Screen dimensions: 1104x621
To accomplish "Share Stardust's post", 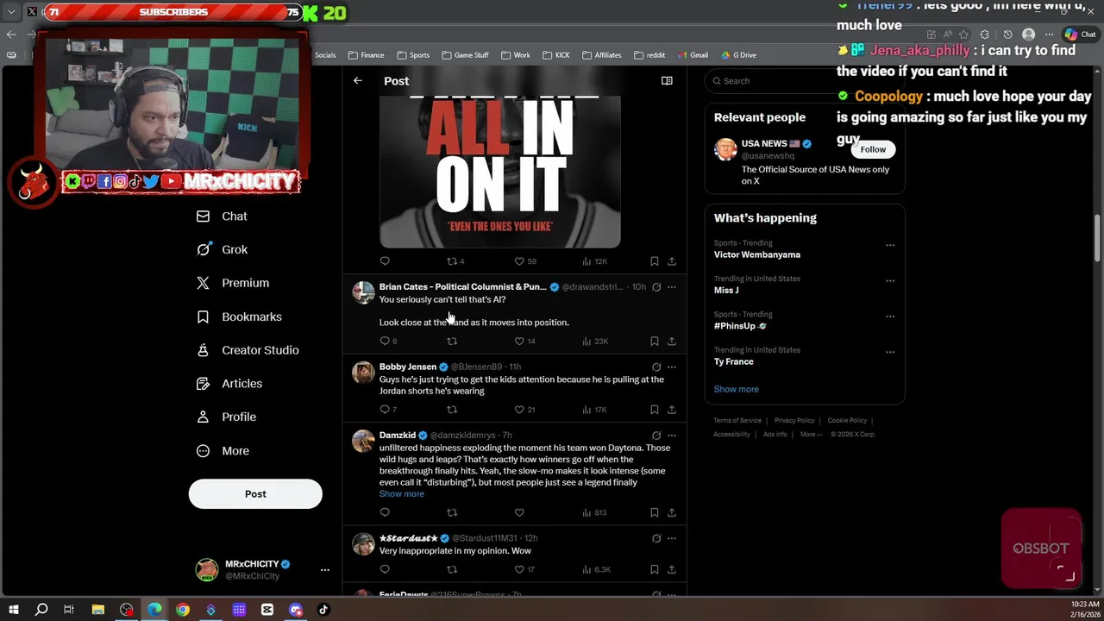I will (x=672, y=569).
